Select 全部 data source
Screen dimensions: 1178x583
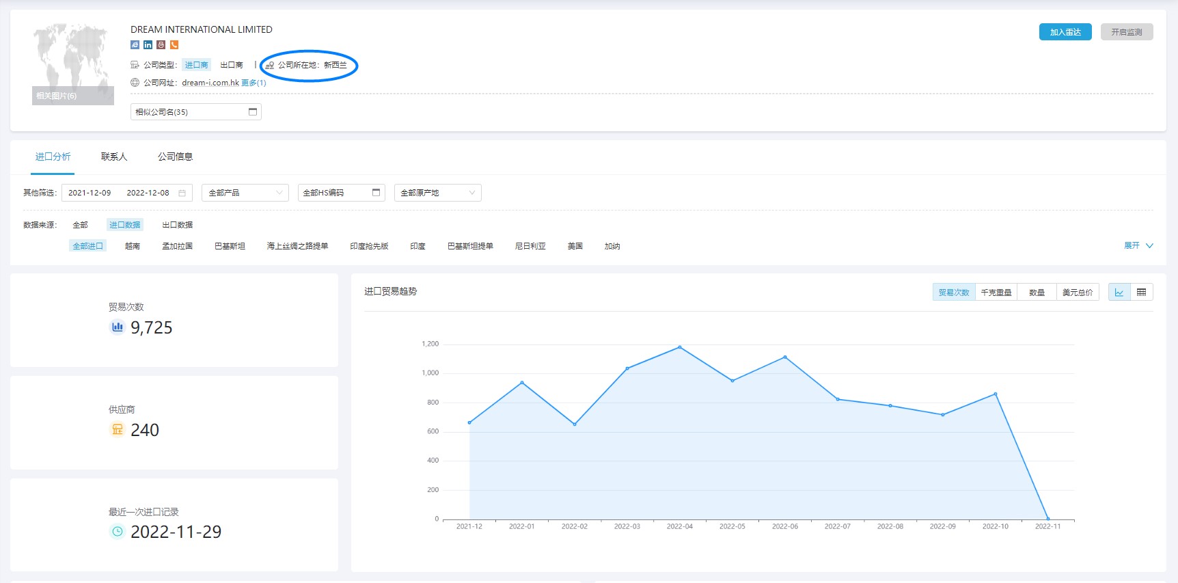click(x=81, y=225)
